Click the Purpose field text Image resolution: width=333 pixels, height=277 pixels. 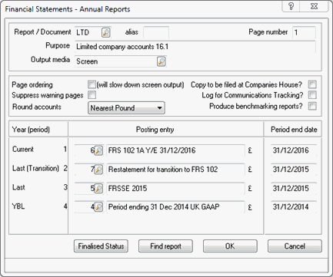pyautogui.click(x=195, y=47)
